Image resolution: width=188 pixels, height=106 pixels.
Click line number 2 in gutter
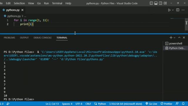click(8, 24)
